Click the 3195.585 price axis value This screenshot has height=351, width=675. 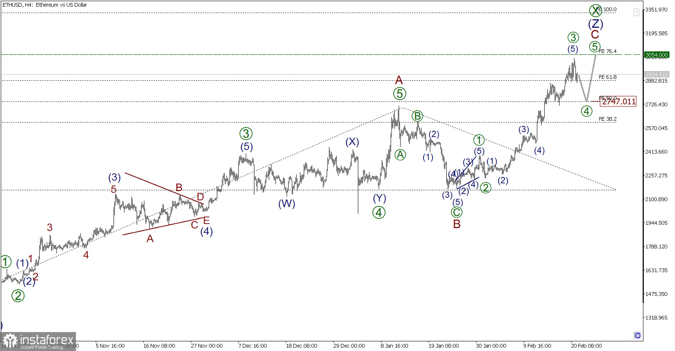656,33
